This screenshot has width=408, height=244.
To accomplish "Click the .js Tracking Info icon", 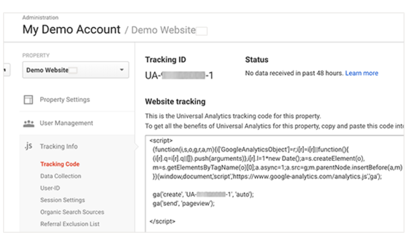I will pyautogui.click(x=28, y=146).
